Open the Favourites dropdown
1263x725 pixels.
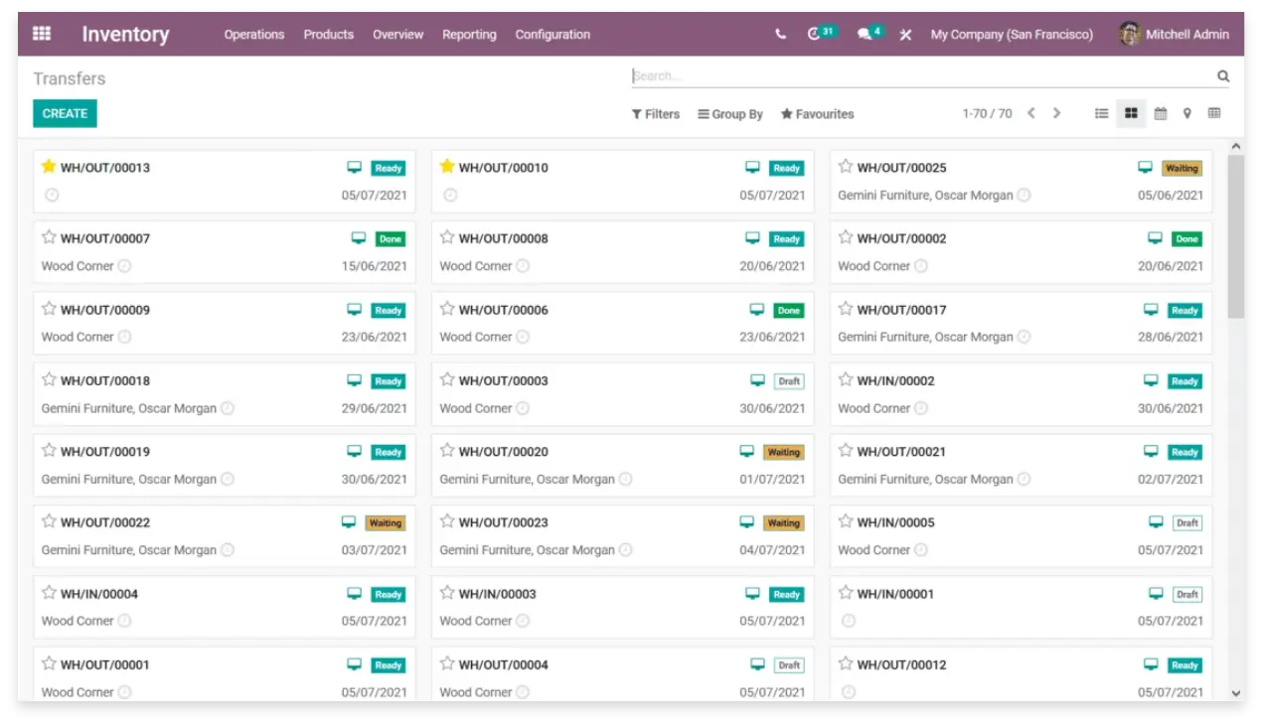[x=817, y=114]
